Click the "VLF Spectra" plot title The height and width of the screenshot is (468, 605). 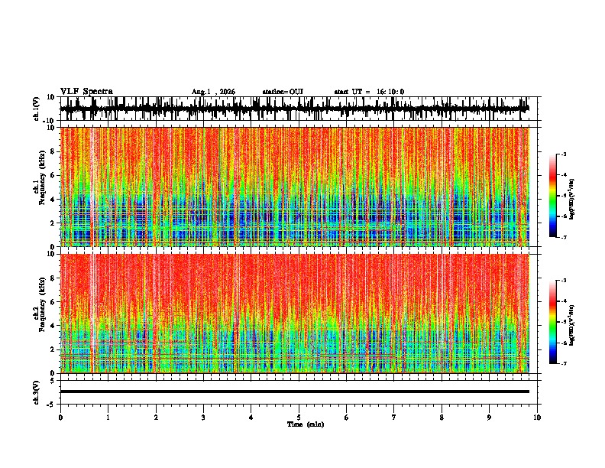[86, 91]
